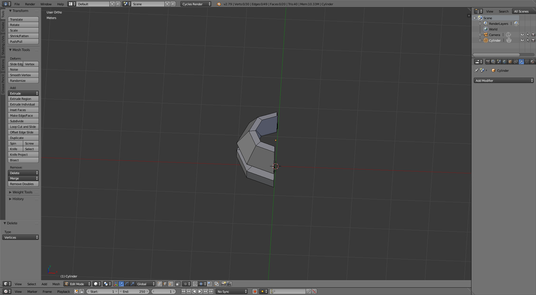
Task: Select the rotate manipulator arc icon
Action: (127, 284)
